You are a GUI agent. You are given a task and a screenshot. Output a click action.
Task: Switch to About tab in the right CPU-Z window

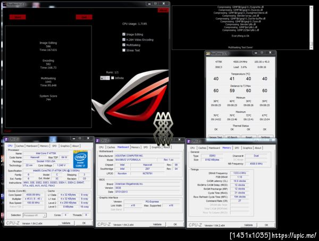click(258, 148)
